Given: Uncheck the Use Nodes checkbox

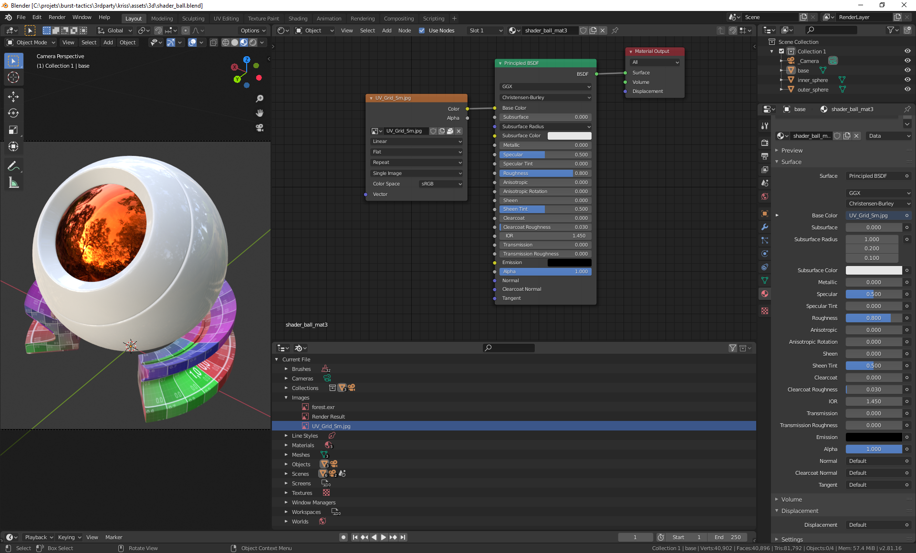Looking at the screenshot, I should 422,31.
